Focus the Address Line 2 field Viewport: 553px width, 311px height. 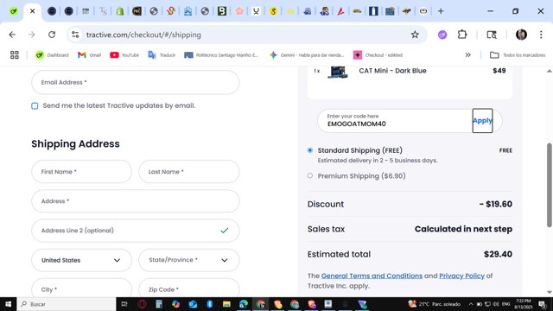[x=136, y=231]
